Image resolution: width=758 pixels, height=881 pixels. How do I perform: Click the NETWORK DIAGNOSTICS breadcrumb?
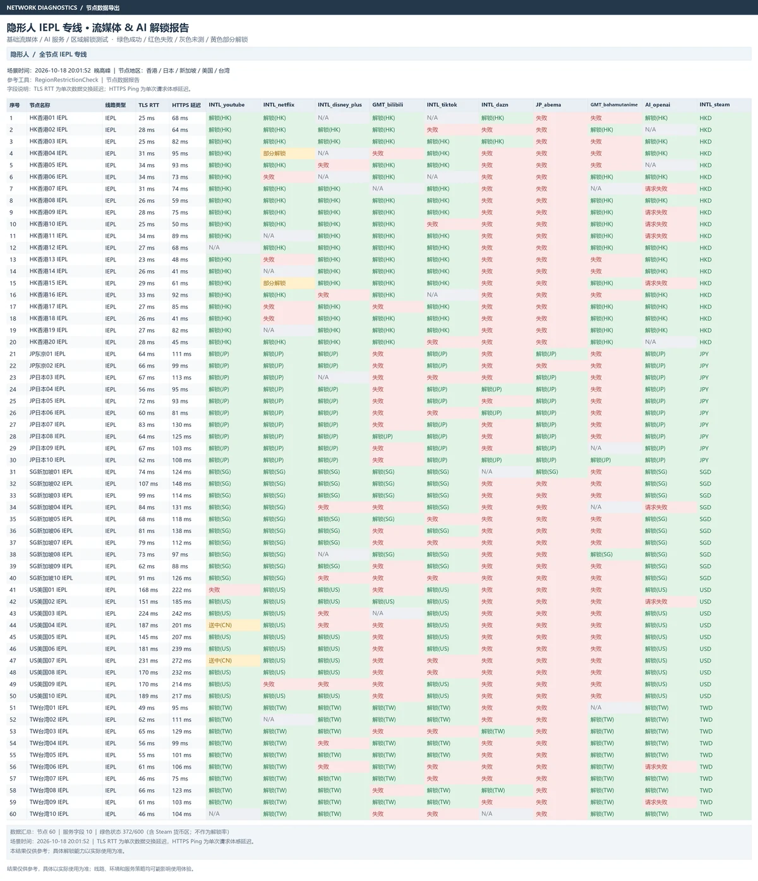pos(42,8)
